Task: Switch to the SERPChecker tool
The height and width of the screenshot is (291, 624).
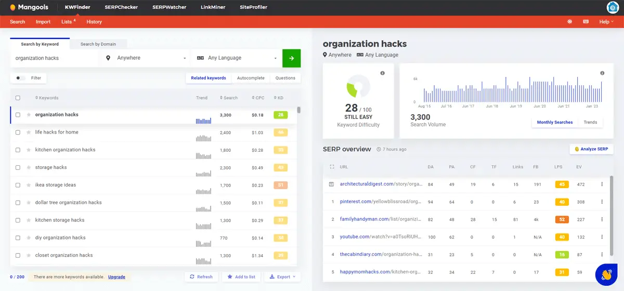Action: [120, 7]
